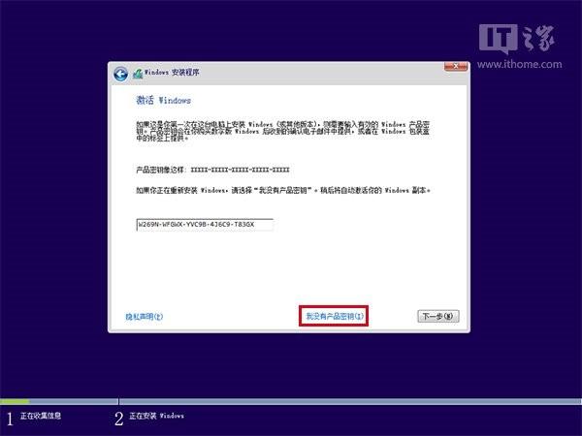Click step number 2 at bottom
The height and width of the screenshot is (436, 582).
point(119,418)
